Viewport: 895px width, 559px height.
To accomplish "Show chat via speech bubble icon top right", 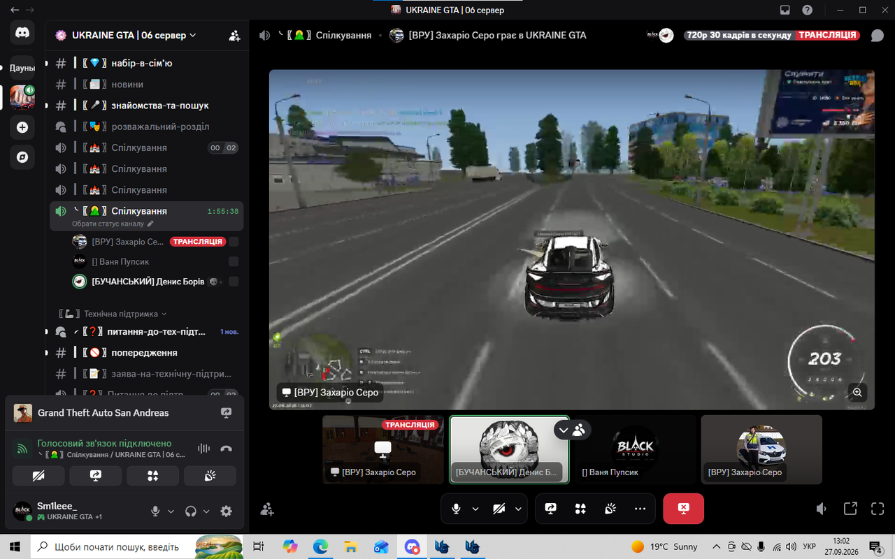I will click(877, 36).
